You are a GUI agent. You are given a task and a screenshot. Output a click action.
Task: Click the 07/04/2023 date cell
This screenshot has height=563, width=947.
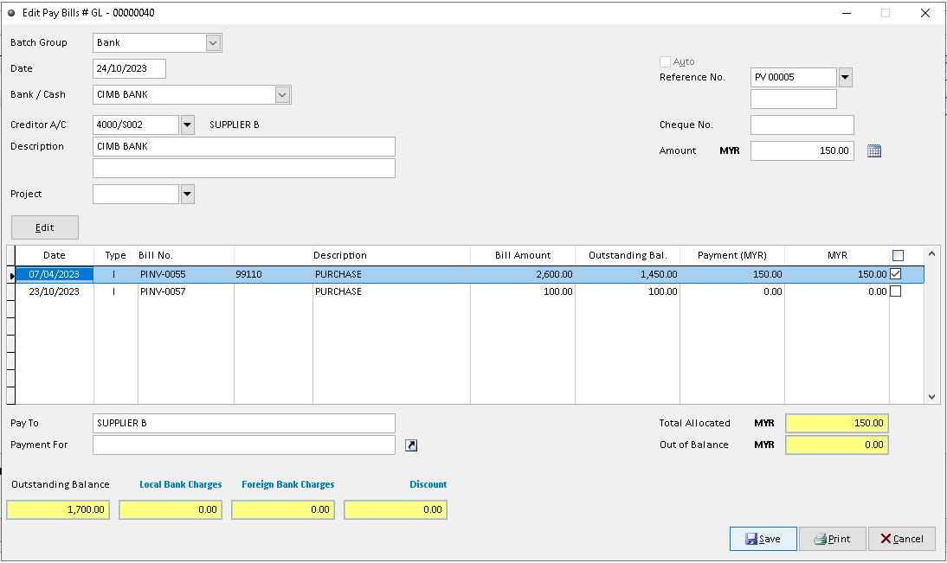(x=55, y=274)
